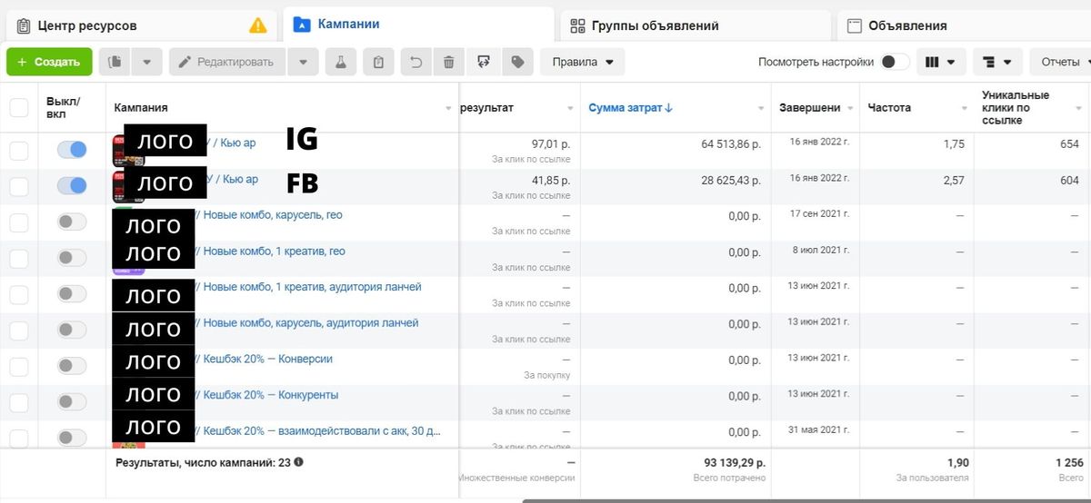Image resolution: width=1091 pixels, height=503 pixels.
Task: Toggle the Посмотреть настройки switch
Action: [895, 62]
